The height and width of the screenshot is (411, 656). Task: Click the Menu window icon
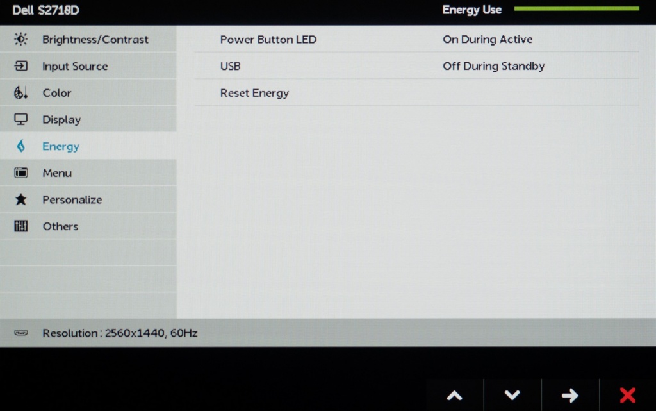point(21,173)
